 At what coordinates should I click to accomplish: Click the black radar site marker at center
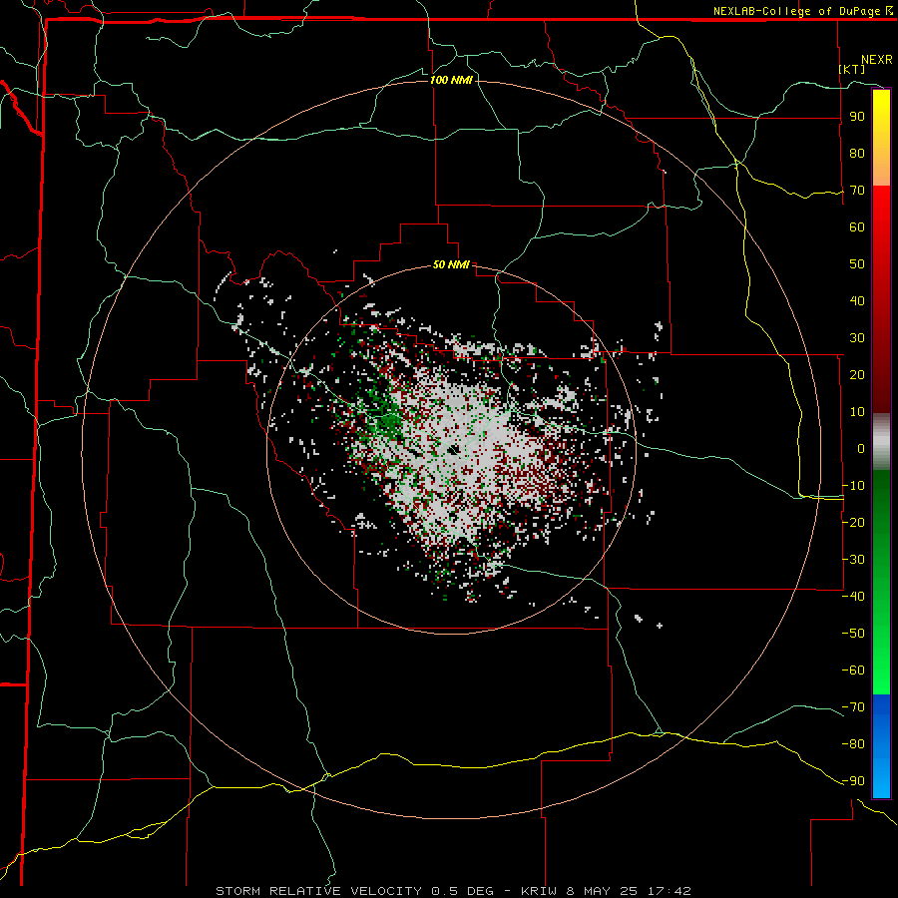coord(454,450)
